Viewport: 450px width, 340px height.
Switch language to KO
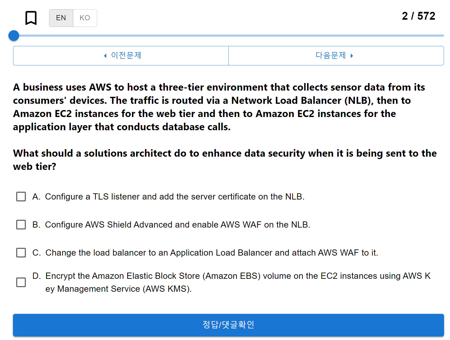pos(85,18)
